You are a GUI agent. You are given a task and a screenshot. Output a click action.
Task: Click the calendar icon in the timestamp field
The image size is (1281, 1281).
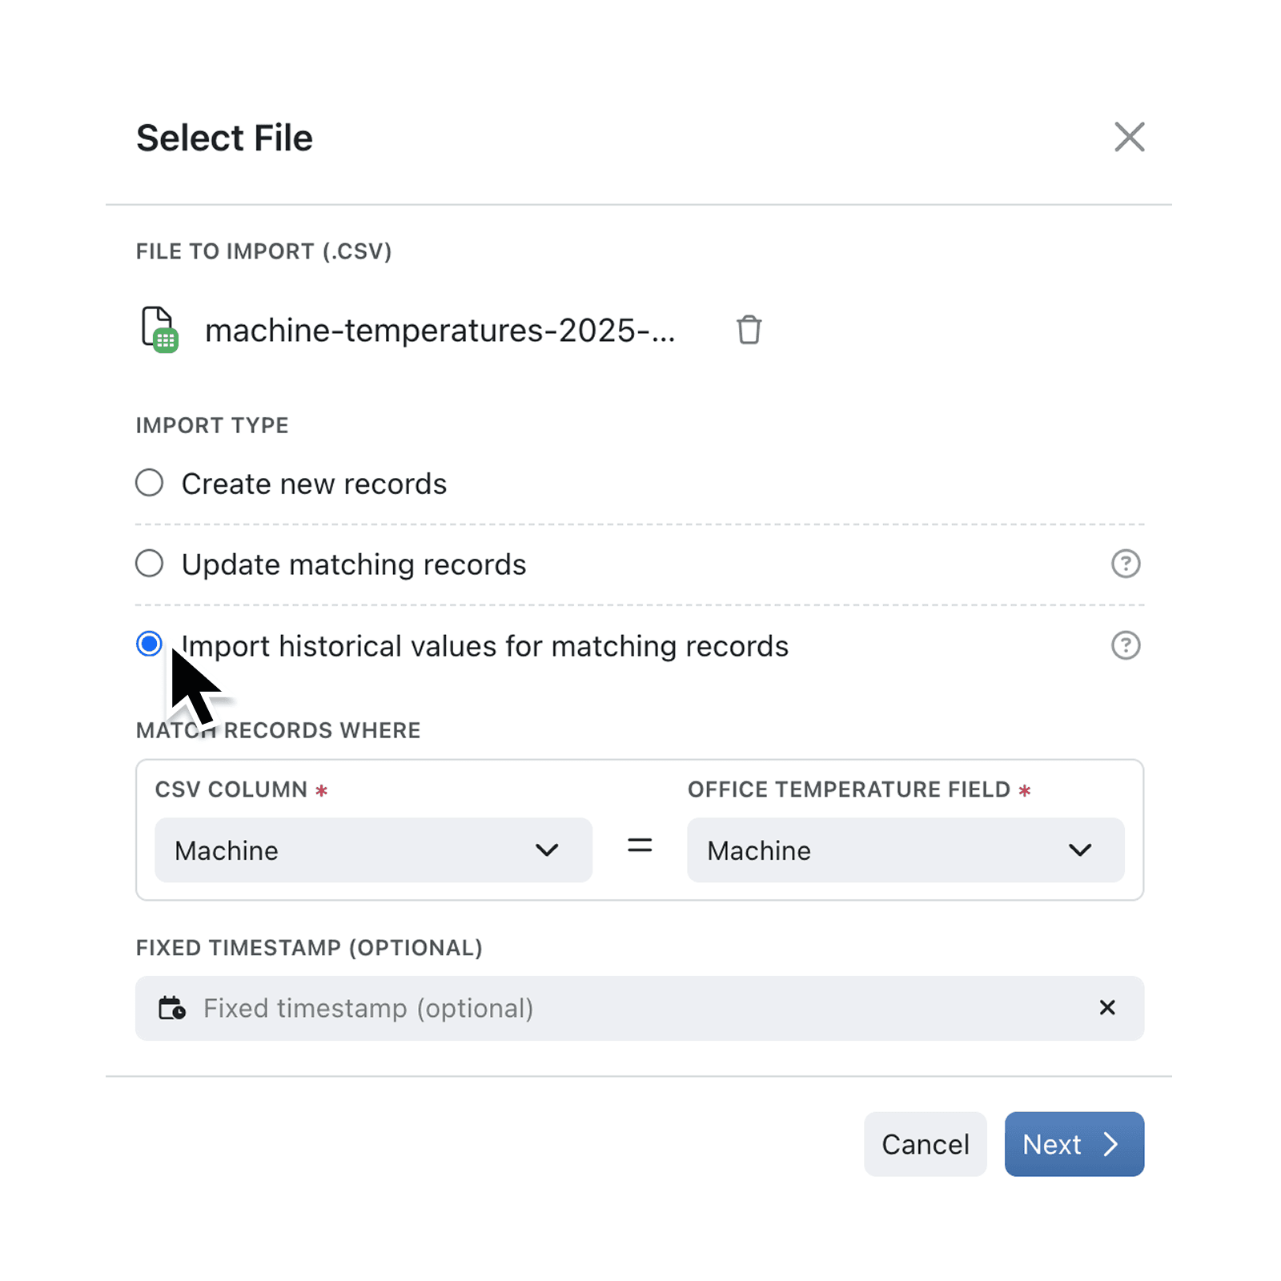click(174, 1008)
